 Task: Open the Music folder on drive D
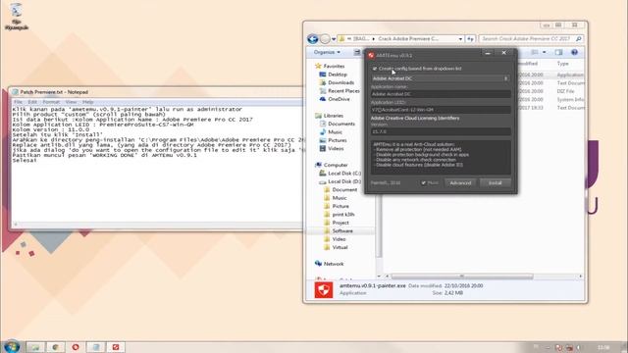coord(340,198)
